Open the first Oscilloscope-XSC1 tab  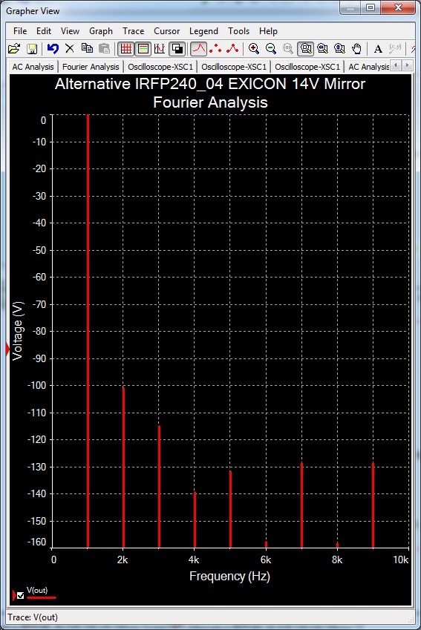coord(160,67)
